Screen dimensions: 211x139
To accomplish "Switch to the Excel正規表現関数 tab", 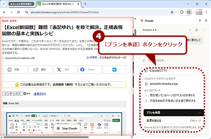I will 21,4.
